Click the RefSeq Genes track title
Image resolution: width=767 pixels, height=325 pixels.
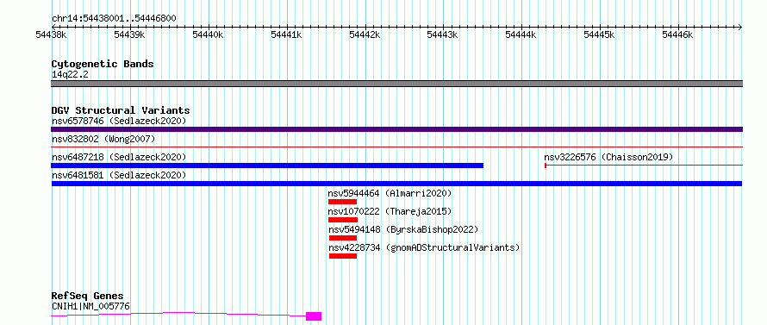click(88, 297)
